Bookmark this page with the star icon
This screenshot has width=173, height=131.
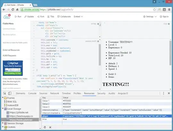[154, 10]
